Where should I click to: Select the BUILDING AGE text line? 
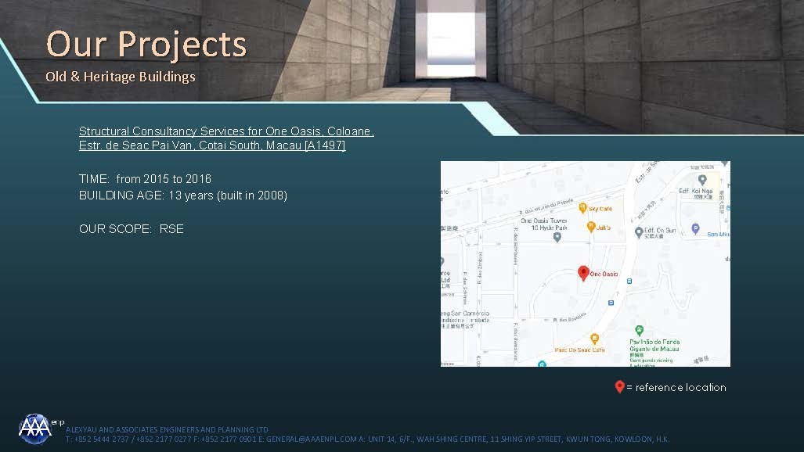182,196
